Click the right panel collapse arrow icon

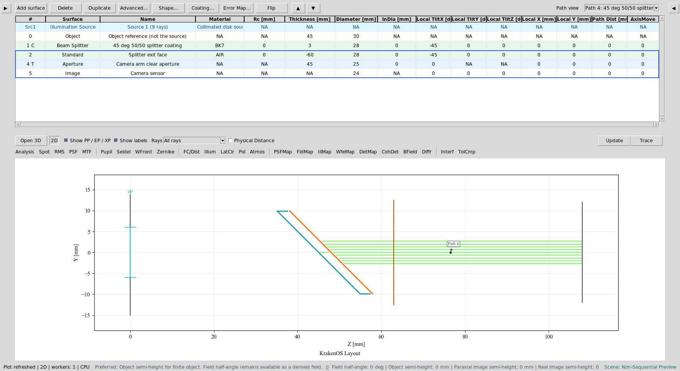pyautogui.click(x=674, y=8)
